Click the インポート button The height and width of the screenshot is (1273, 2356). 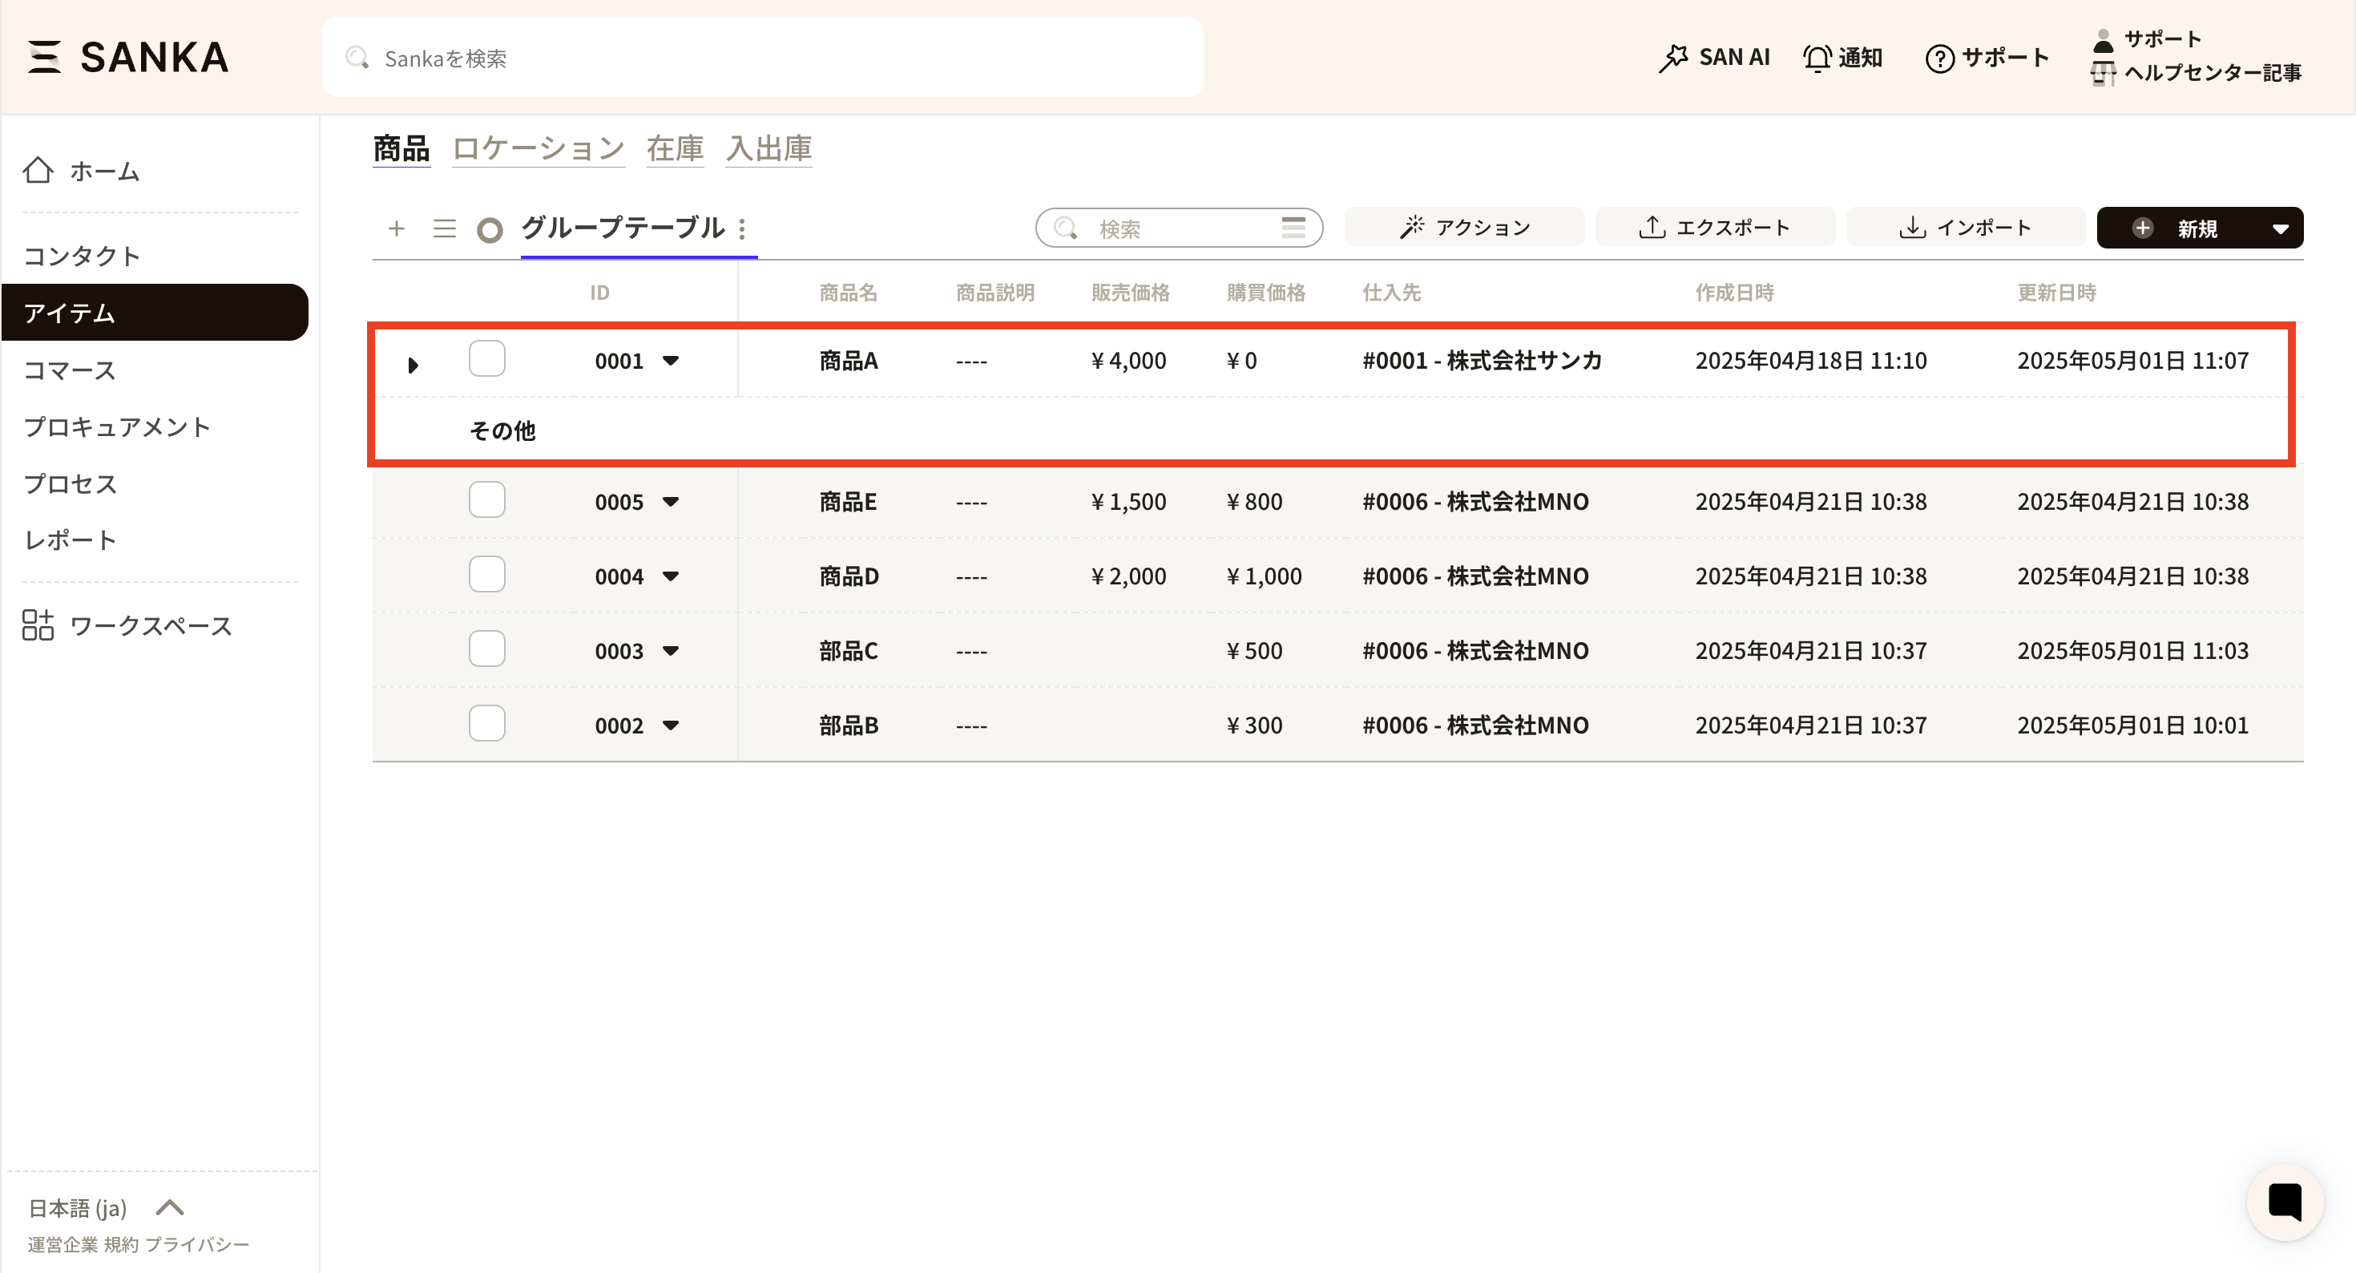[x=1966, y=228]
